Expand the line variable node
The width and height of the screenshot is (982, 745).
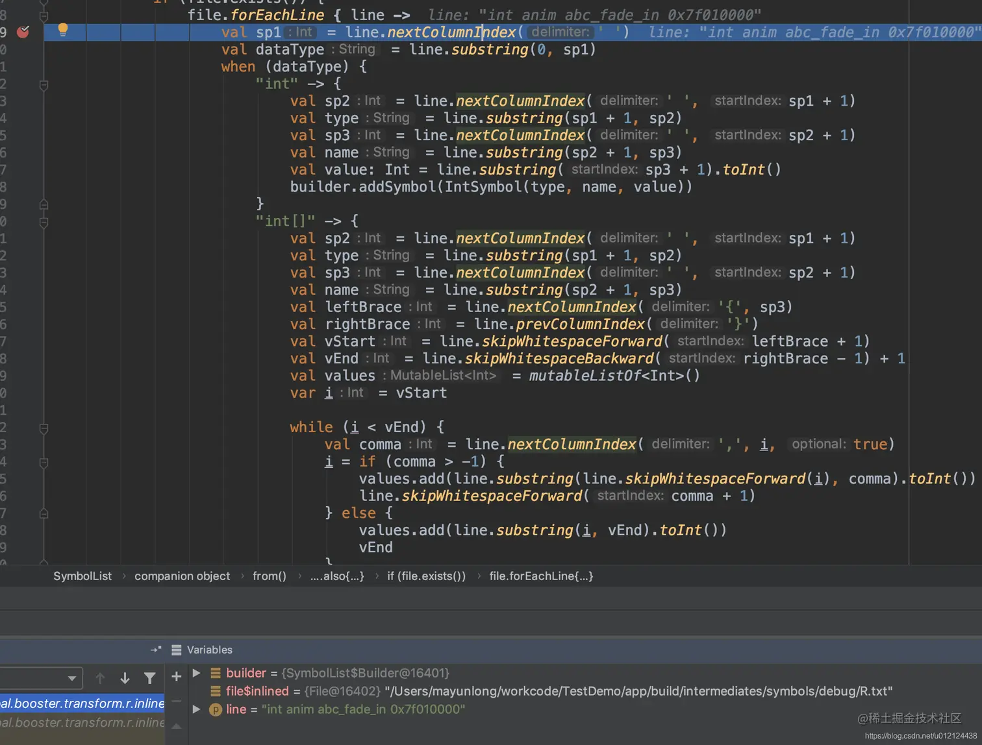coord(196,709)
